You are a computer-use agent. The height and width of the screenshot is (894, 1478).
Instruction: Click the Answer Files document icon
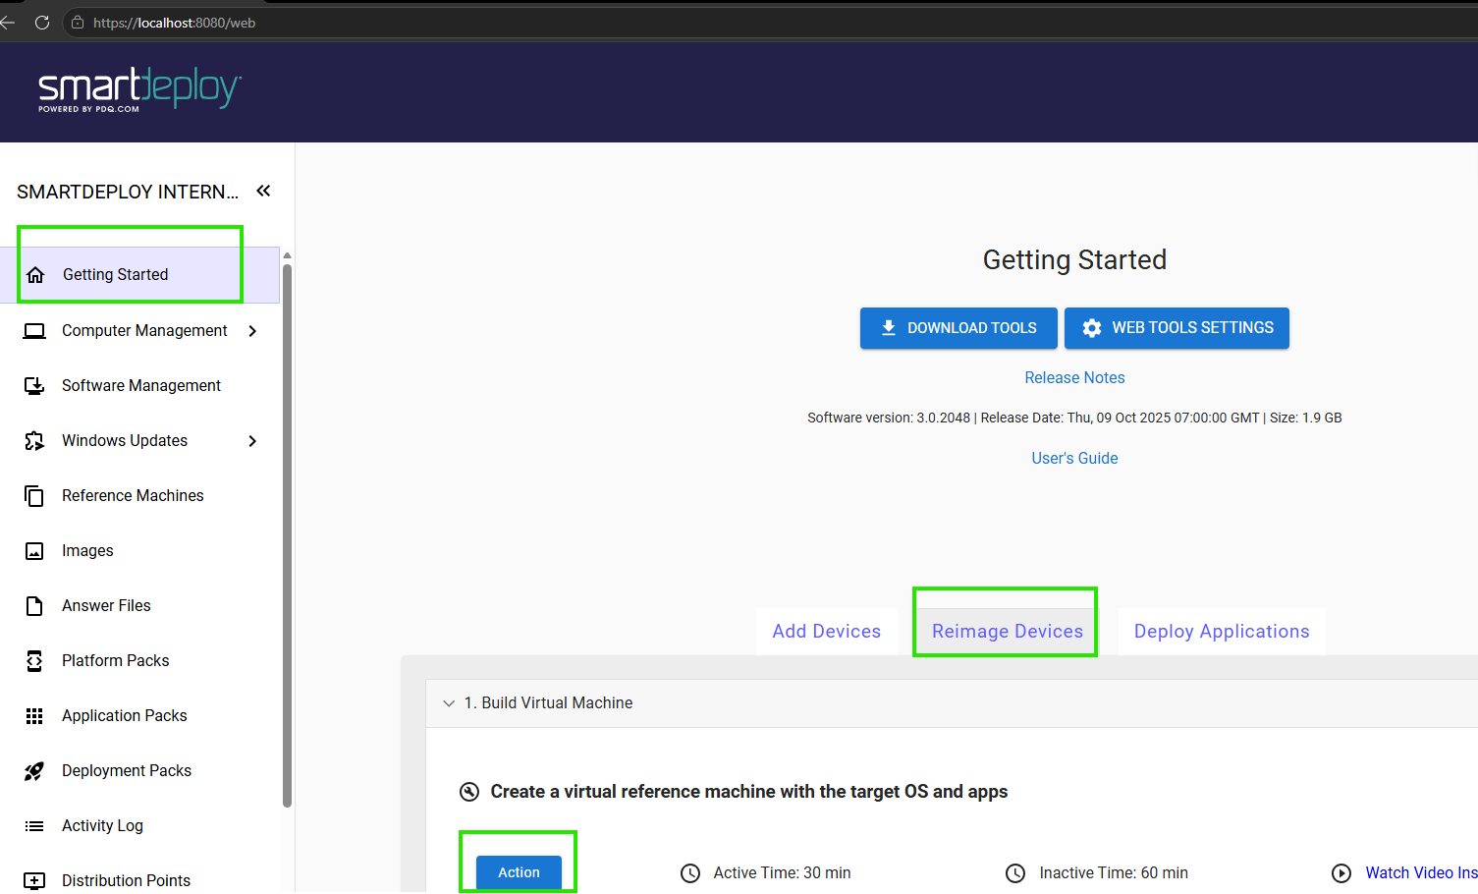(34, 606)
